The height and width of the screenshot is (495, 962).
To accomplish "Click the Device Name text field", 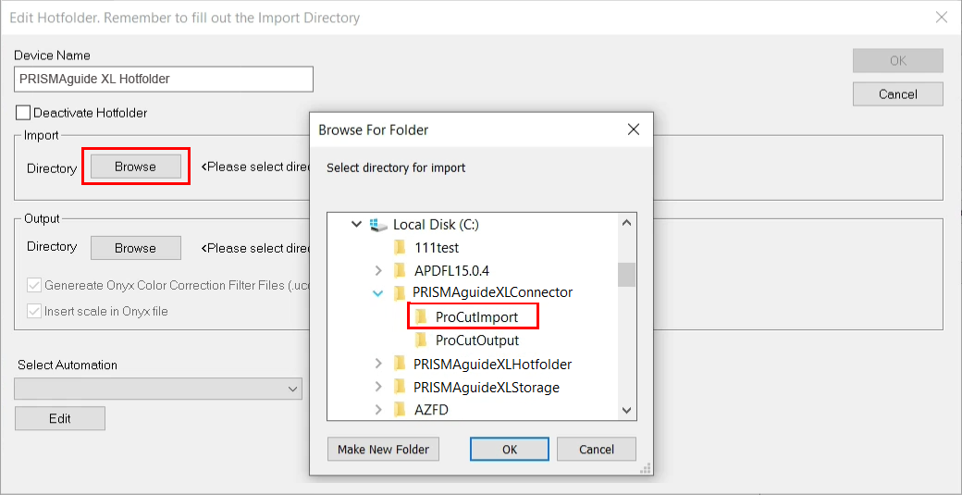I will click(164, 80).
